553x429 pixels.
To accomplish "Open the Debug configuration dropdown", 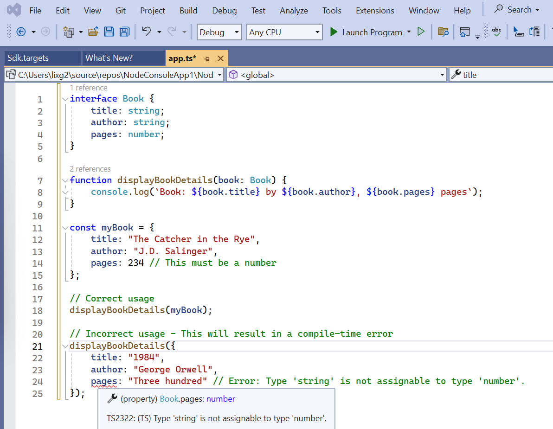I will coord(219,32).
